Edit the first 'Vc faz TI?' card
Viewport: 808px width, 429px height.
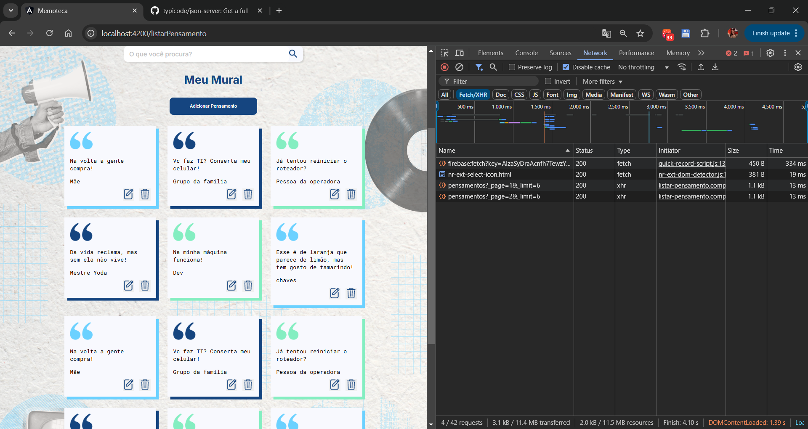point(231,194)
